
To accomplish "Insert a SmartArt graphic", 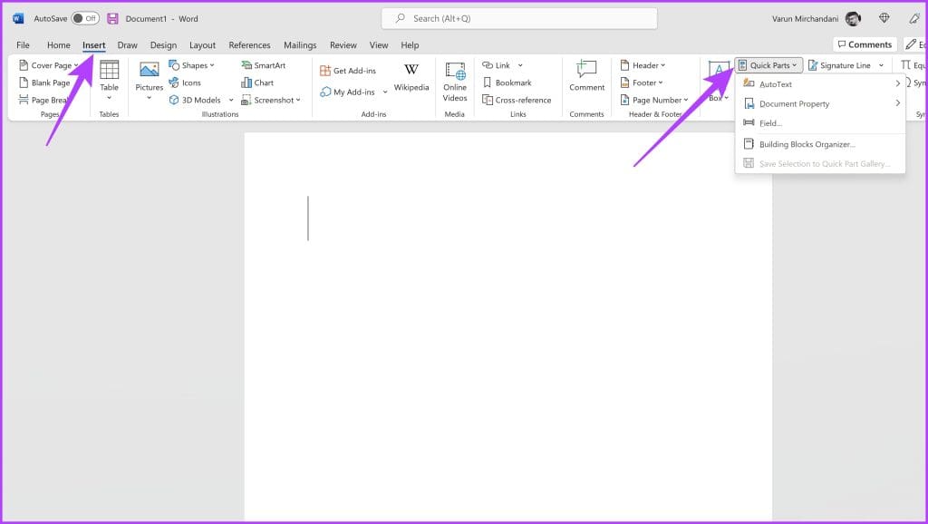I will 264,65.
